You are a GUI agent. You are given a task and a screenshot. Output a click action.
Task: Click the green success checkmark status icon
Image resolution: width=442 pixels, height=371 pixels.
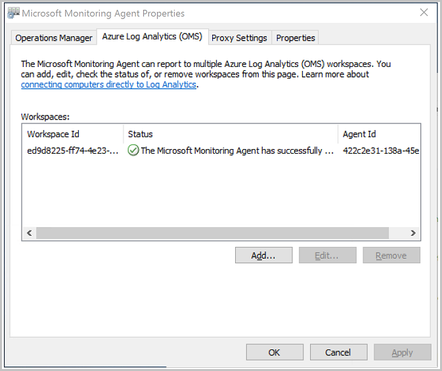click(x=133, y=150)
